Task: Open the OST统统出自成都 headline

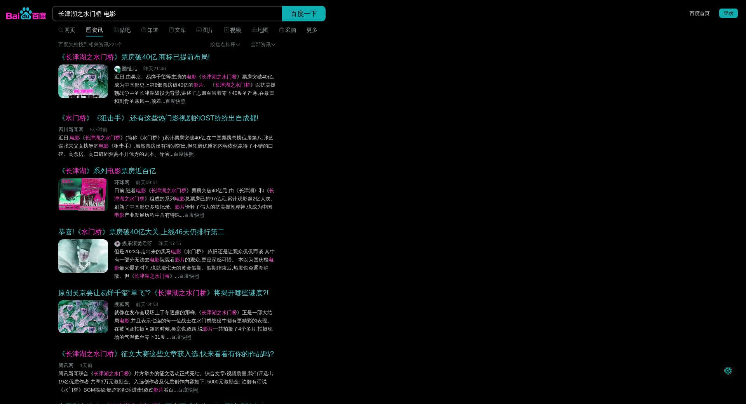Action: click(x=158, y=118)
